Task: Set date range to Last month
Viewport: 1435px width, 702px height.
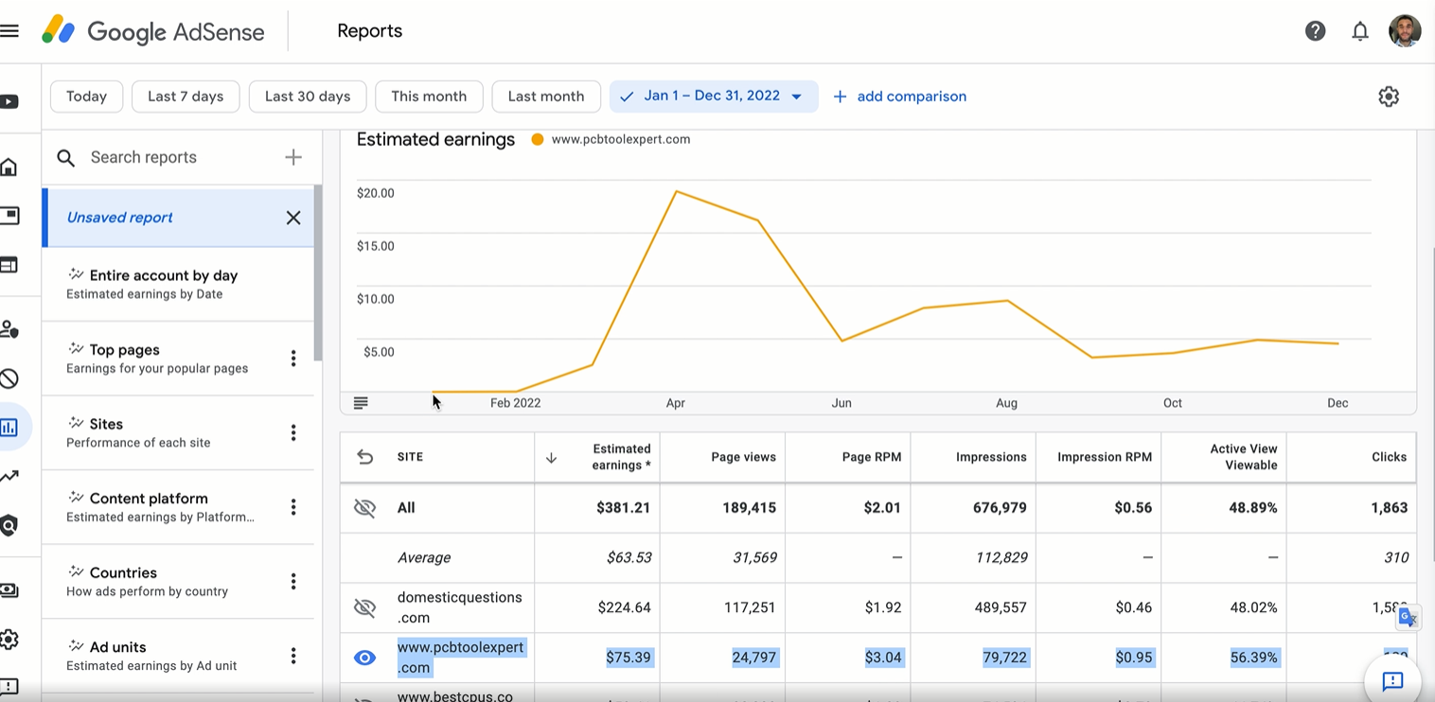Action: click(x=546, y=97)
